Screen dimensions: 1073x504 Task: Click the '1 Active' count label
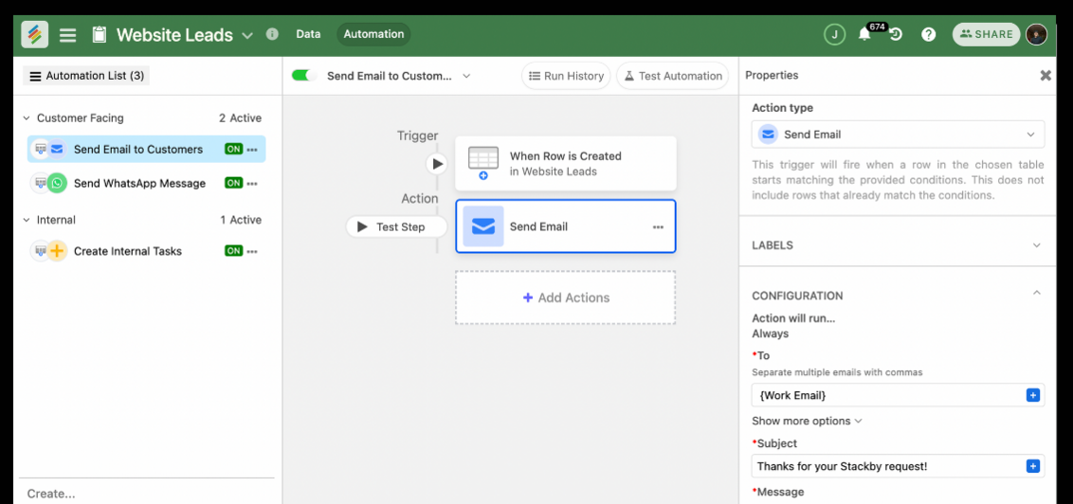240,220
